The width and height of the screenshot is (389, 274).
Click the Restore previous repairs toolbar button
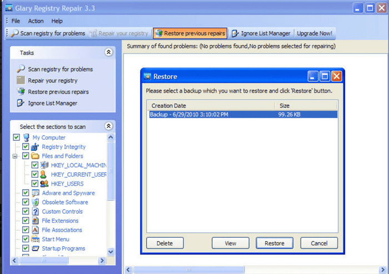190,33
